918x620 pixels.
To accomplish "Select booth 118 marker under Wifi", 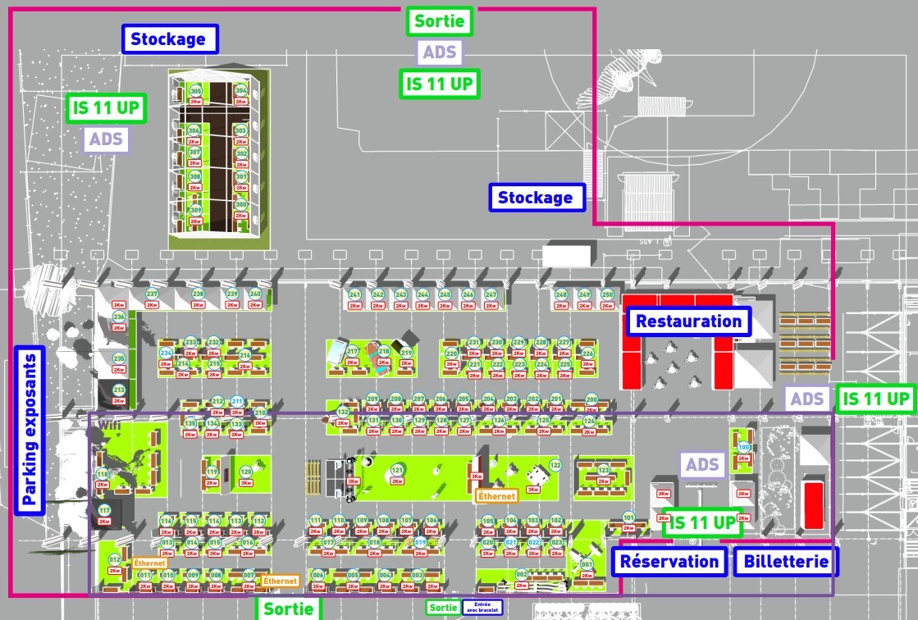I will (x=103, y=474).
